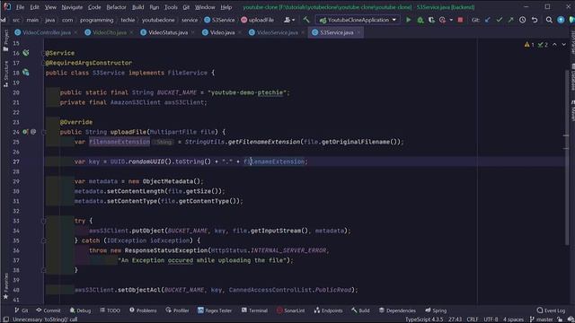The image size is (575, 323).
Task: Click uploadFile in the navigation breadcrumb
Action: pos(258,20)
